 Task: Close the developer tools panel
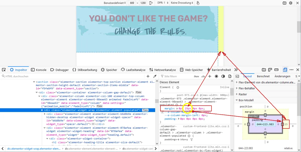click(x=298, y=70)
